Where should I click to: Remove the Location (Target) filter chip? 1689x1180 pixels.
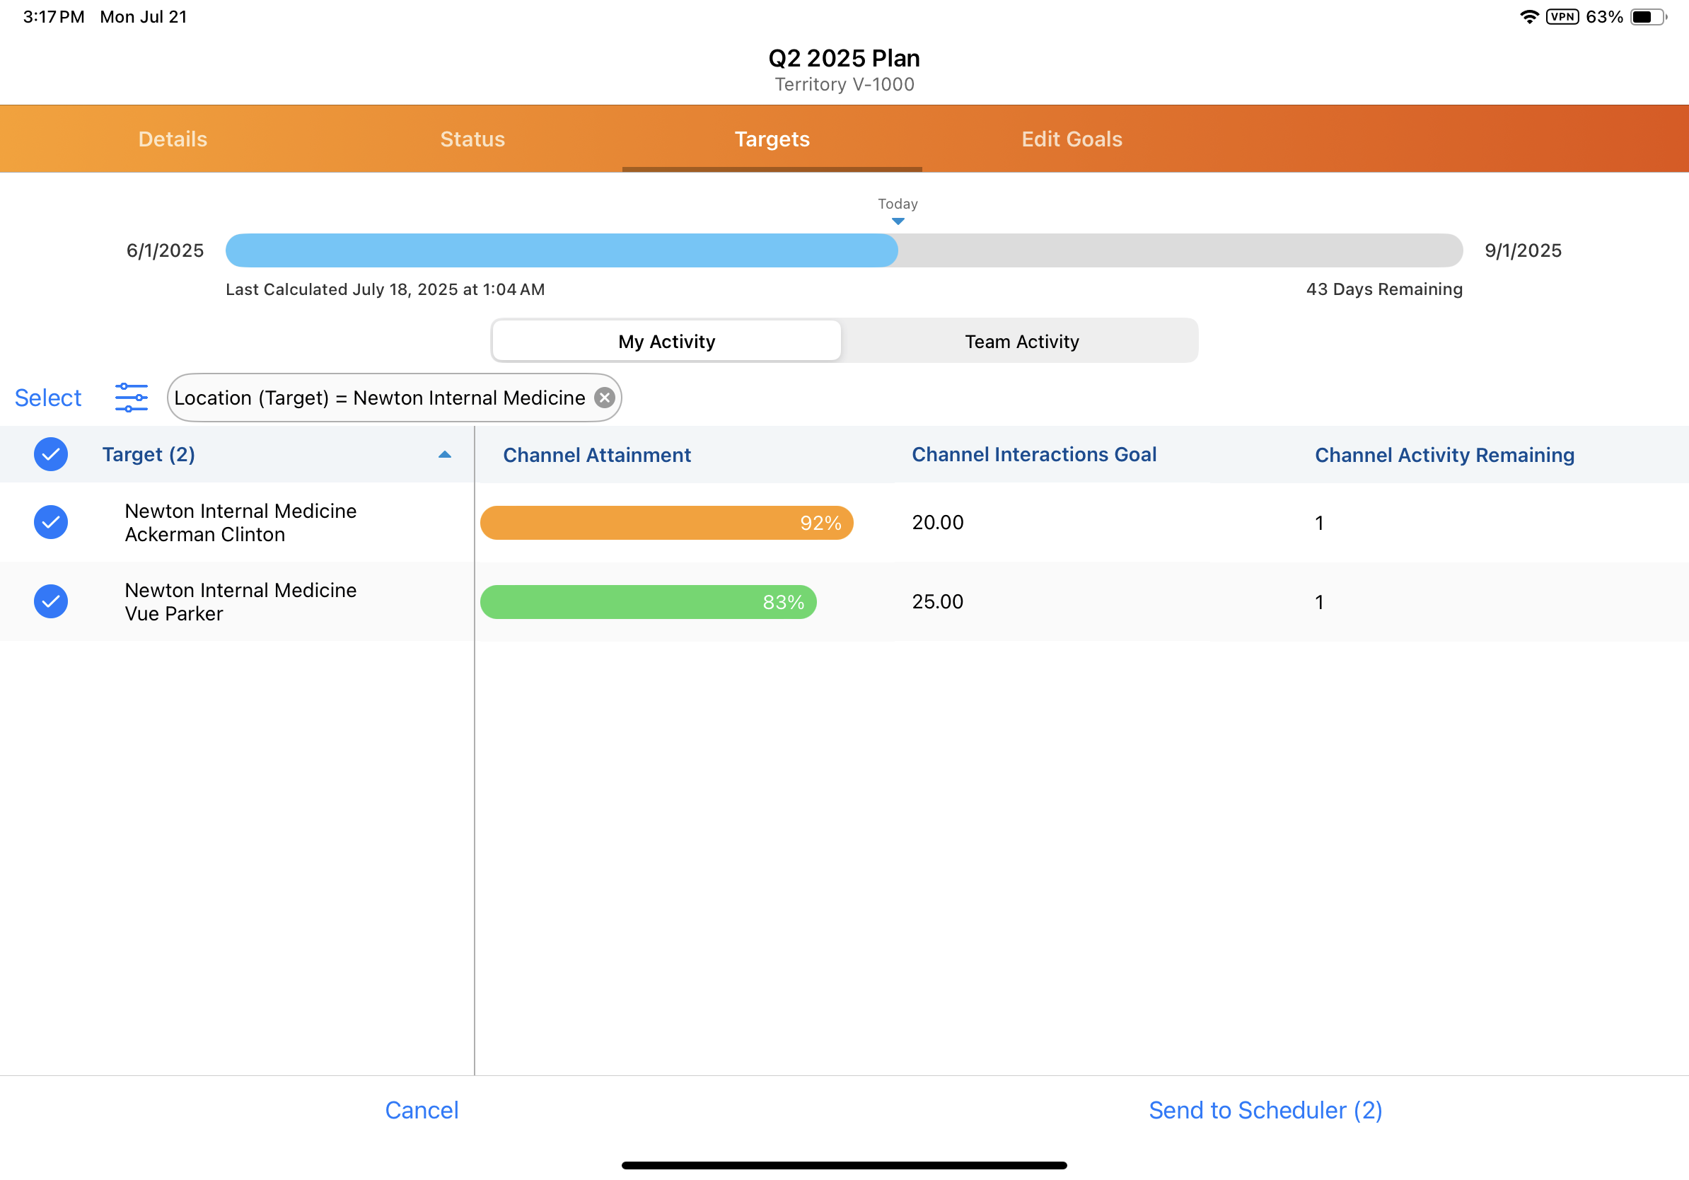coord(604,398)
